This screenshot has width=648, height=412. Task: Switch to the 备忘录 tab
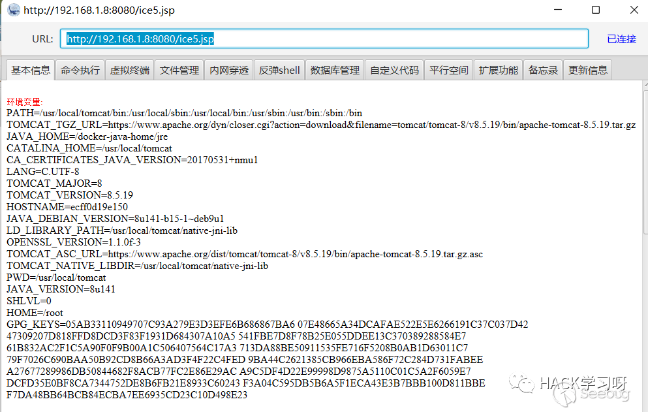click(x=543, y=70)
